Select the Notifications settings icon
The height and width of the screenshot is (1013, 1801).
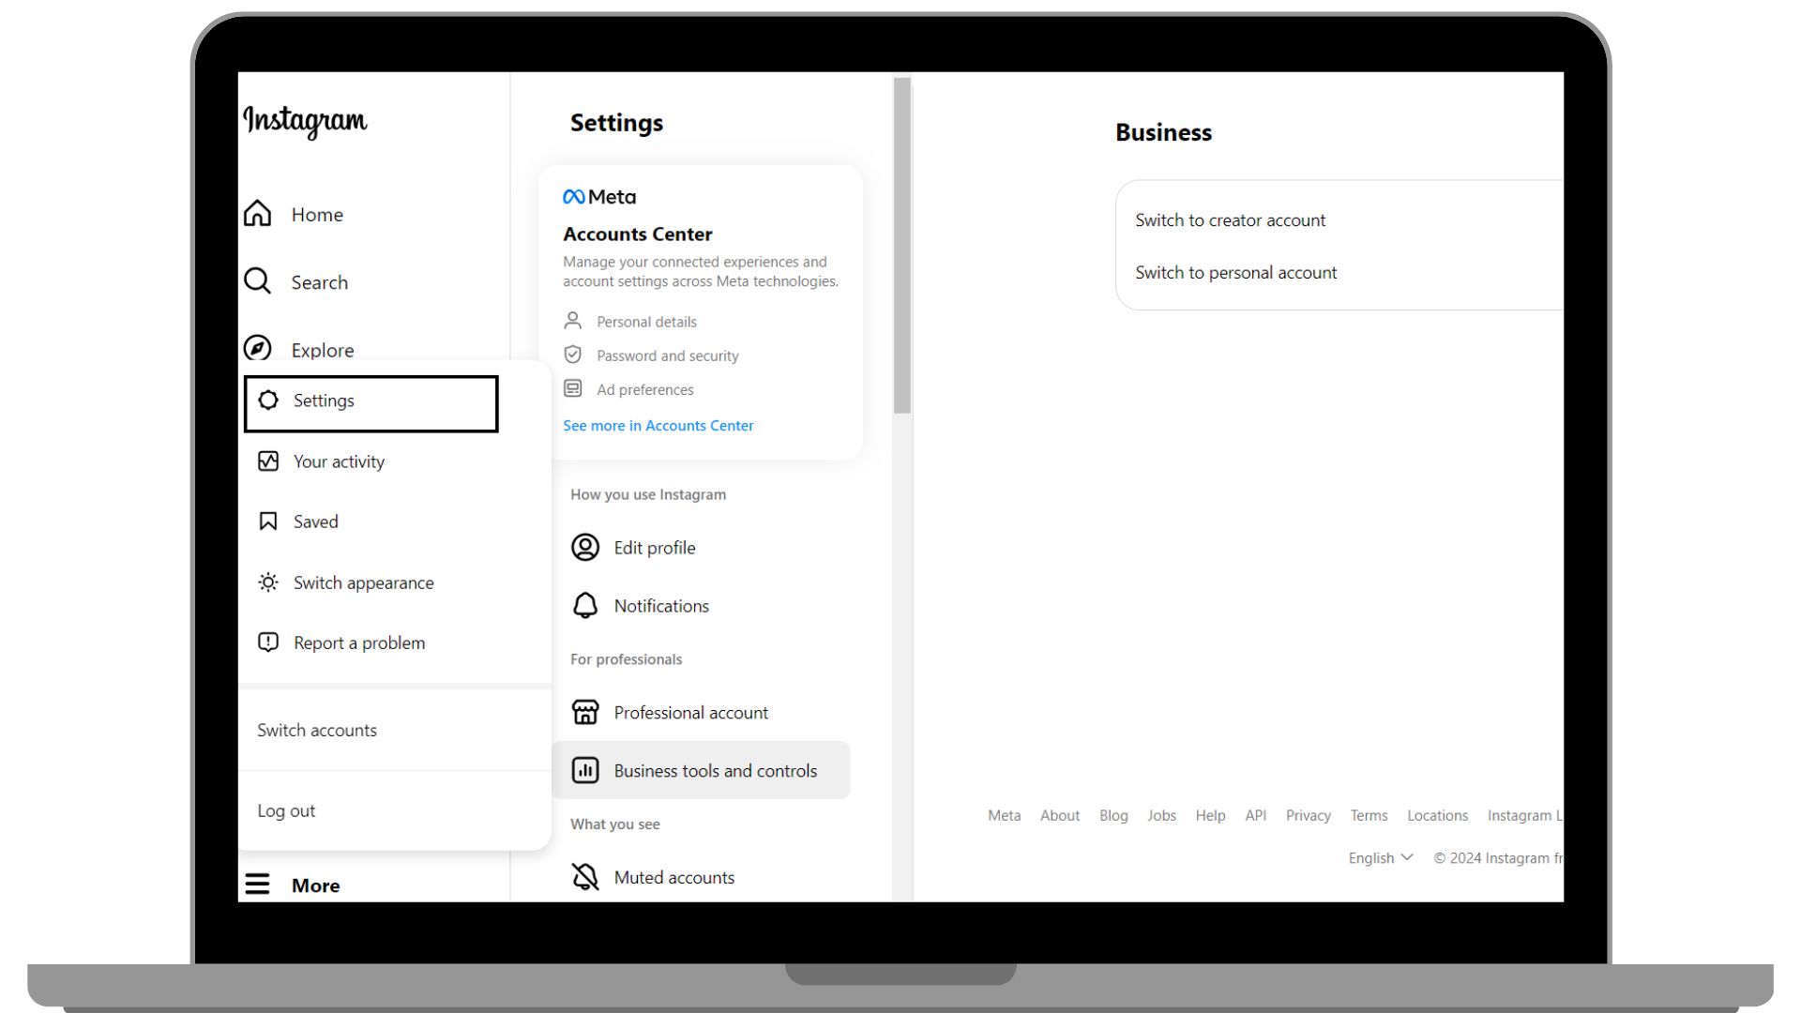point(583,605)
